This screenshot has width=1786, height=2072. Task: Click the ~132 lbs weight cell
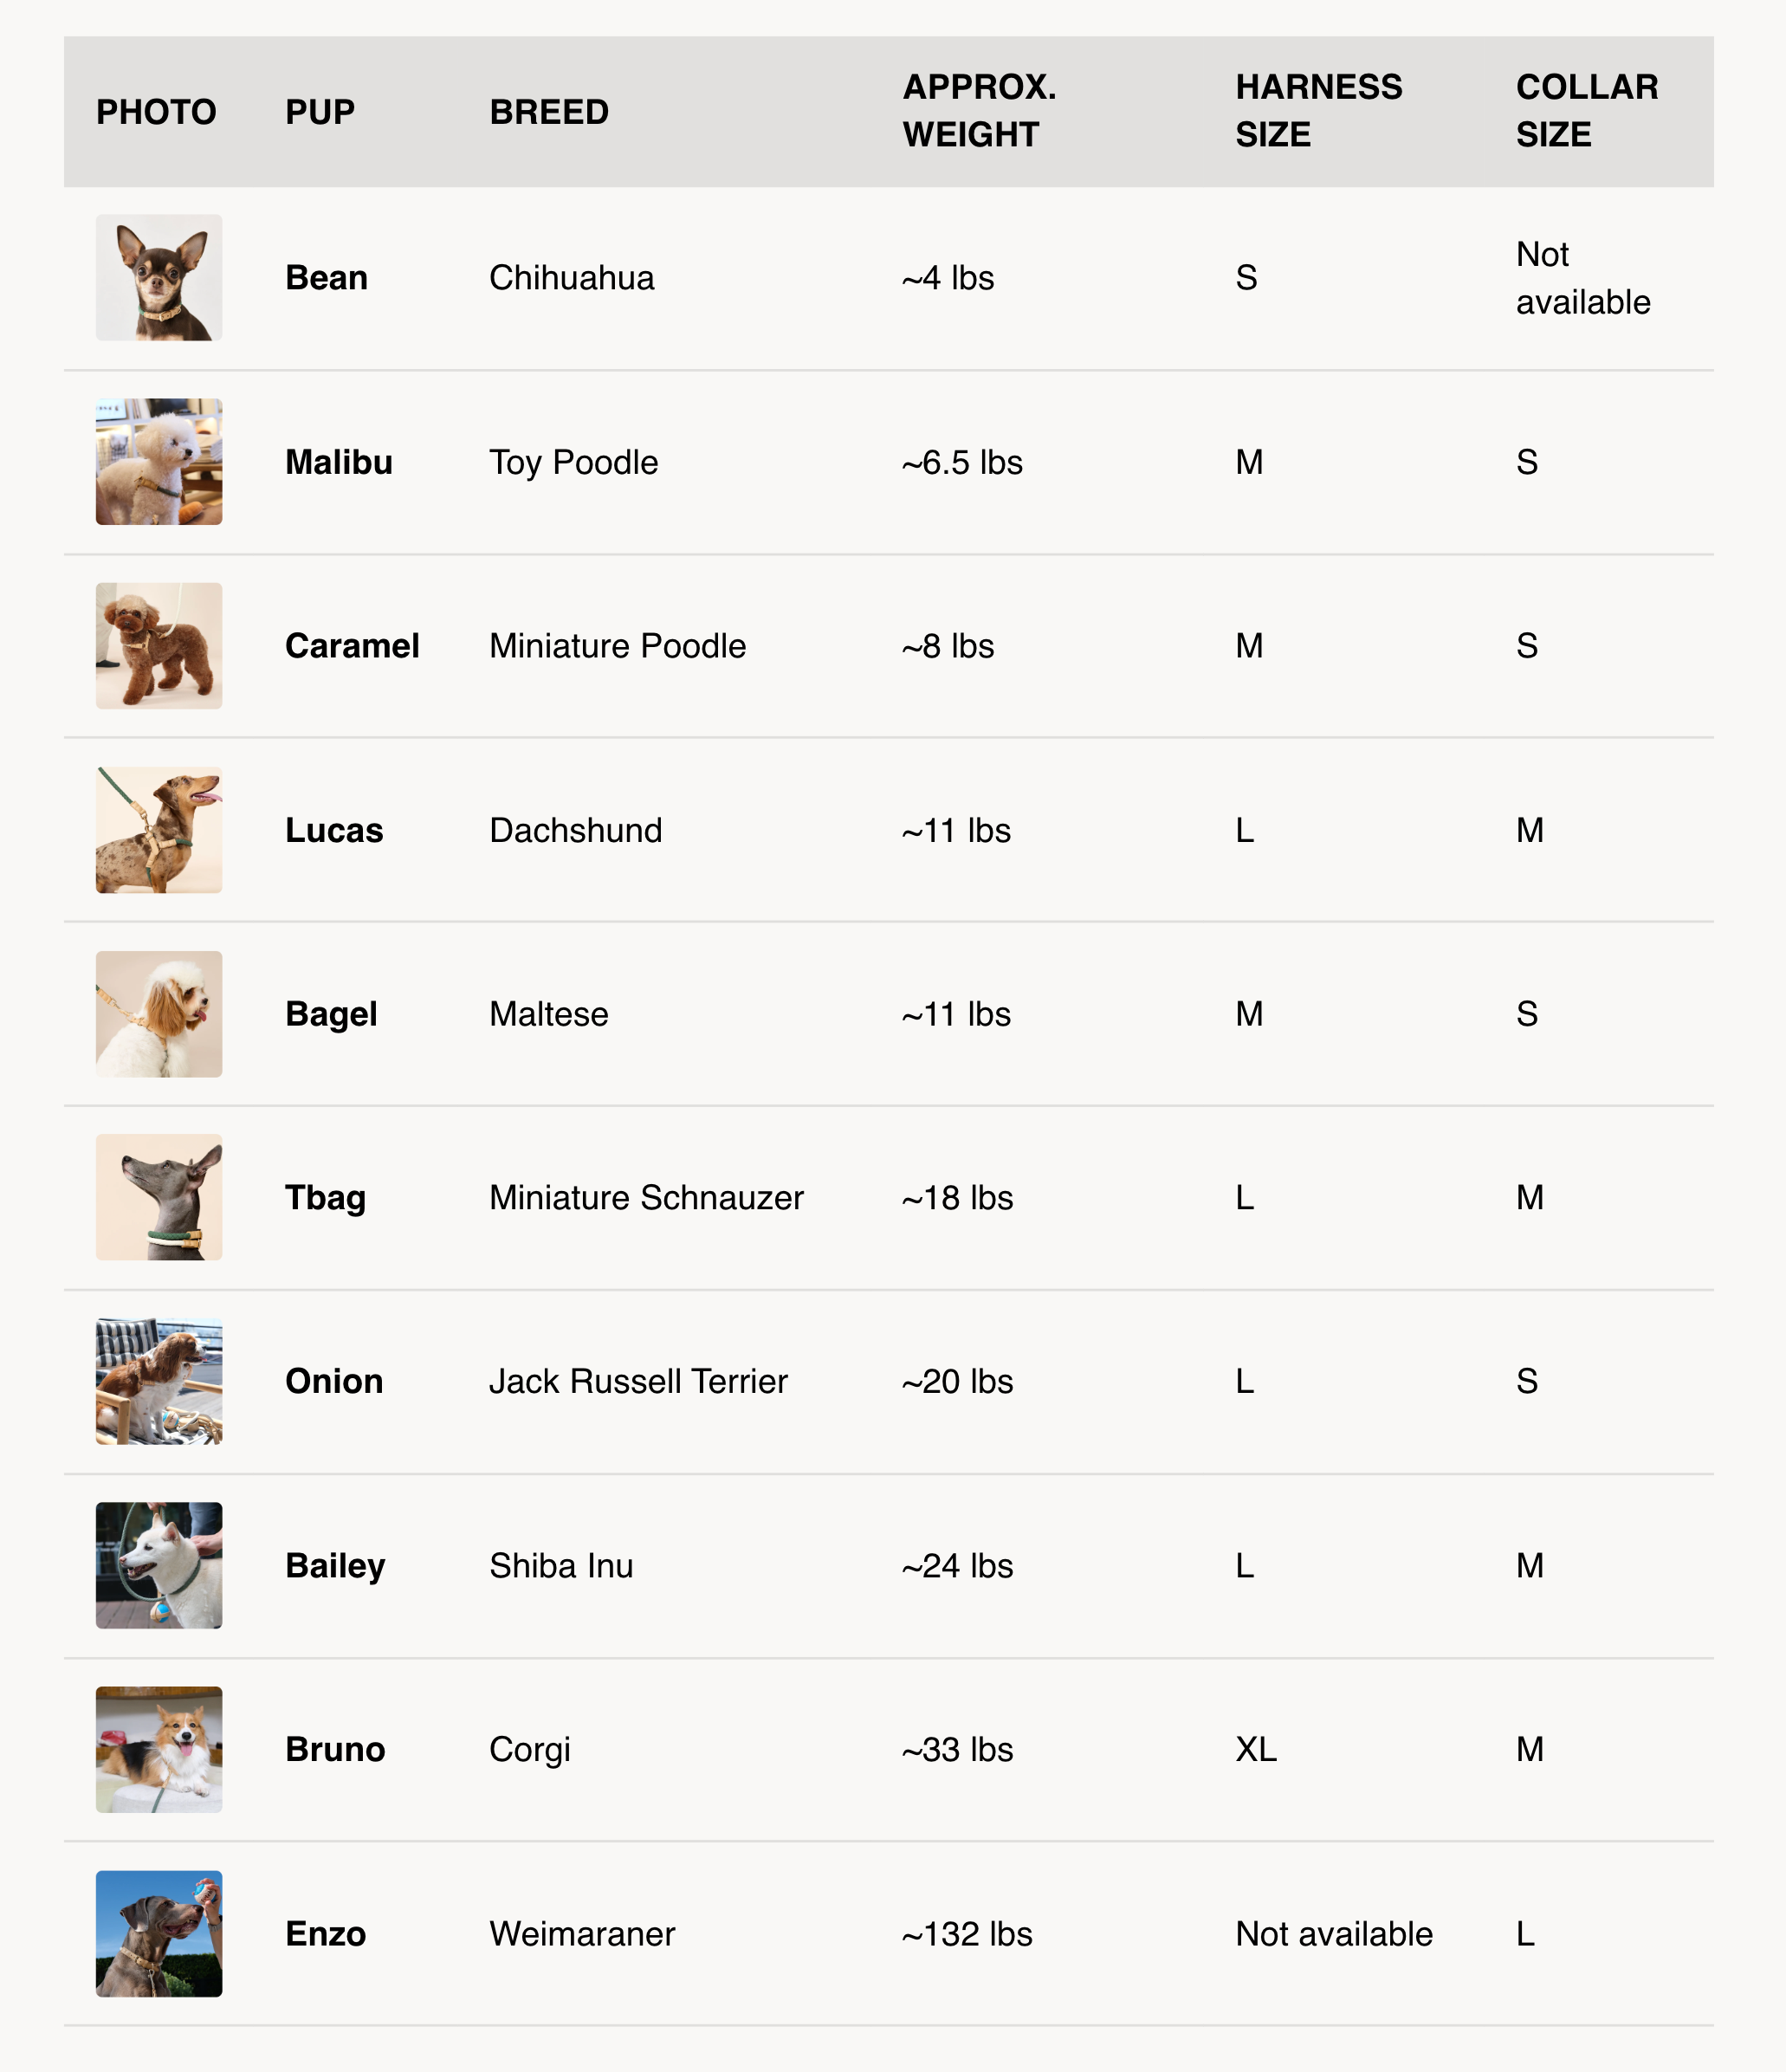pyautogui.click(x=967, y=1934)
